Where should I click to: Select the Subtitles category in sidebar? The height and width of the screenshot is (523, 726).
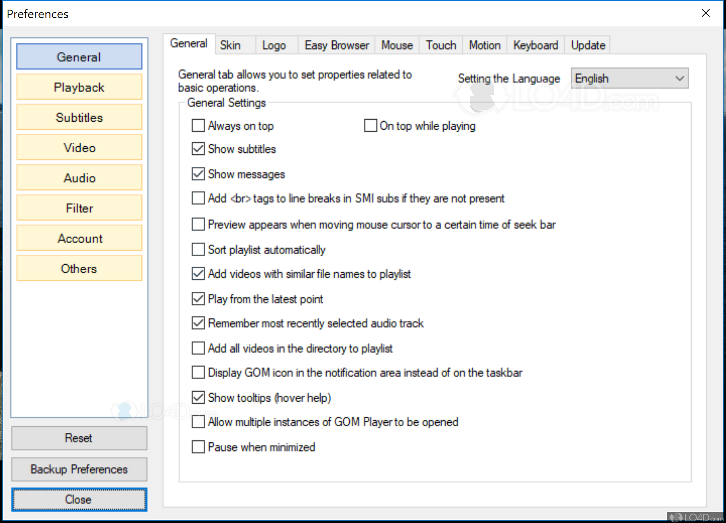[x=79, y=117]
